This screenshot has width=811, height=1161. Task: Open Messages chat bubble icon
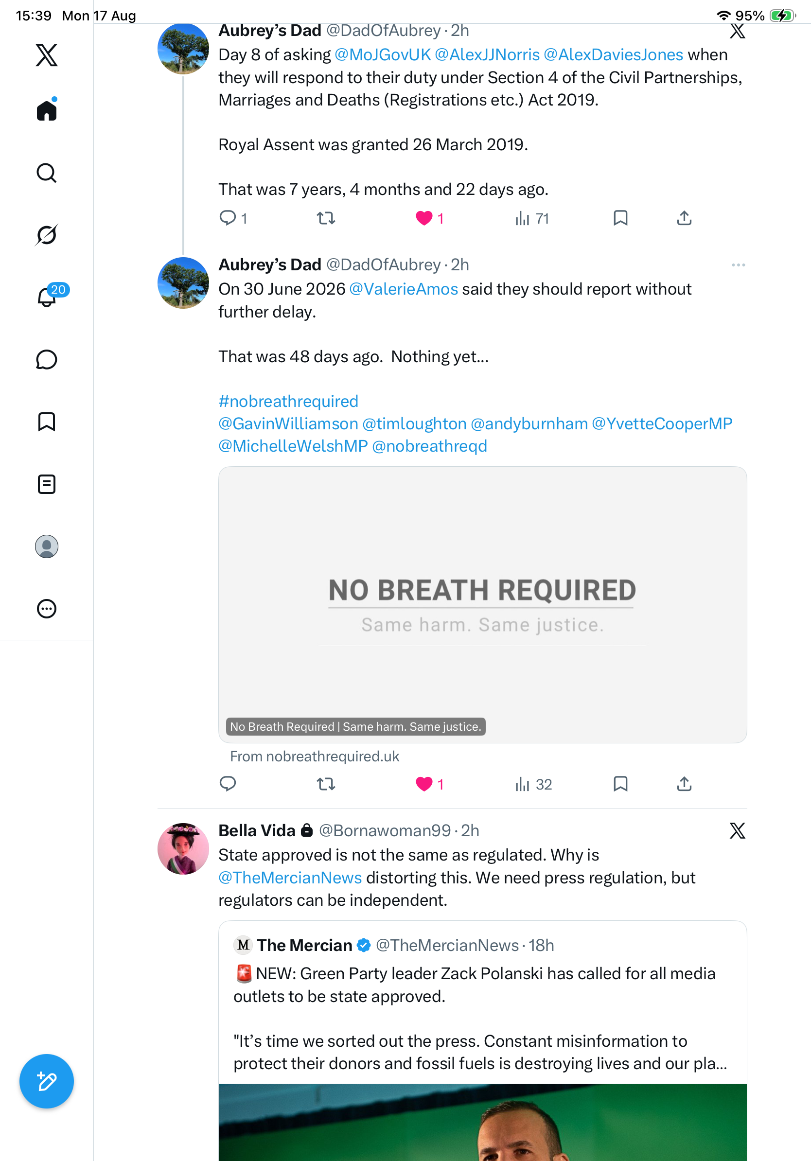47,359
